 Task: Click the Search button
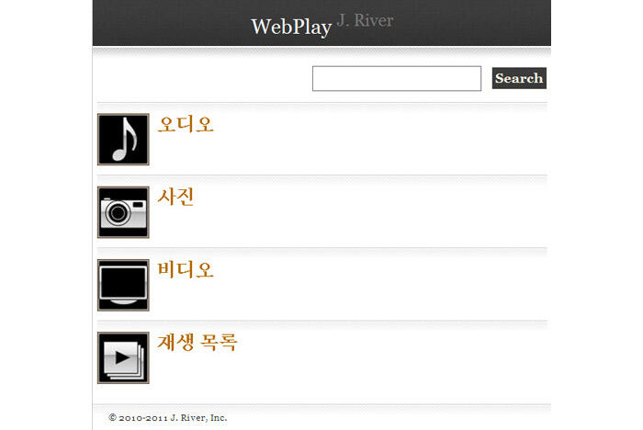[519, 78]
